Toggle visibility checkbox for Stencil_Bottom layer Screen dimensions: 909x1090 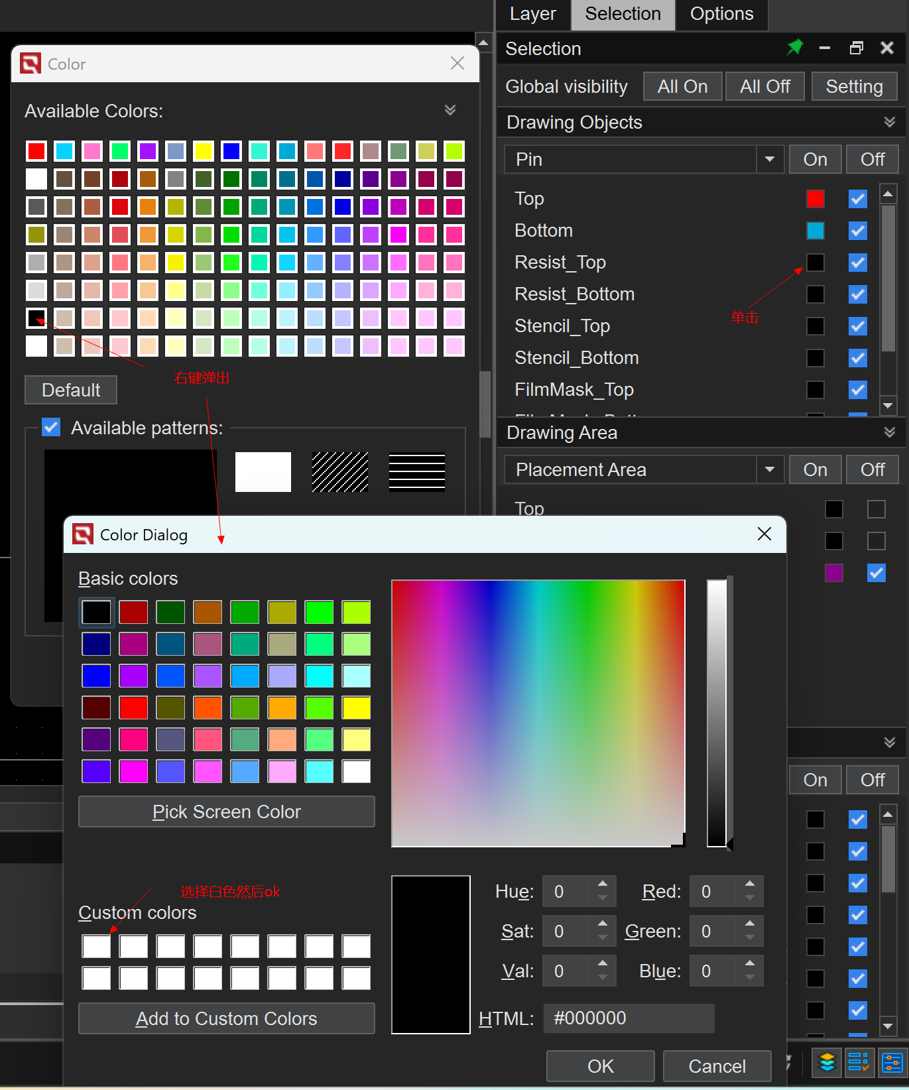[858, 358]
